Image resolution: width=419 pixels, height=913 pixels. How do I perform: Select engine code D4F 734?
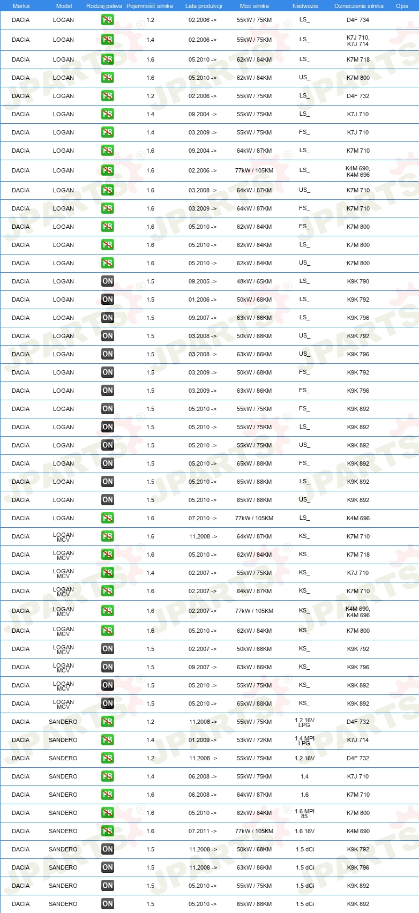click(358, 20)
